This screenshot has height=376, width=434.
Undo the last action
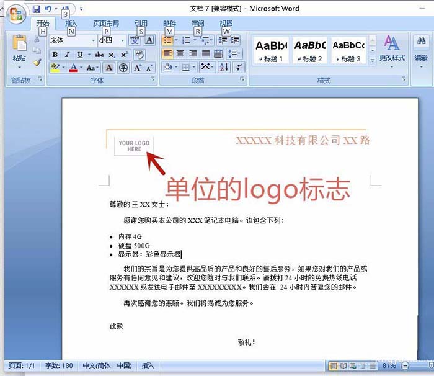coord(48,9)
